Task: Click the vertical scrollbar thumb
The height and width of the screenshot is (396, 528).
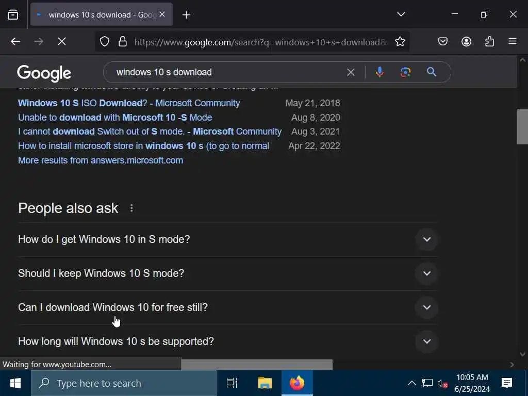Action: point(522,127)
